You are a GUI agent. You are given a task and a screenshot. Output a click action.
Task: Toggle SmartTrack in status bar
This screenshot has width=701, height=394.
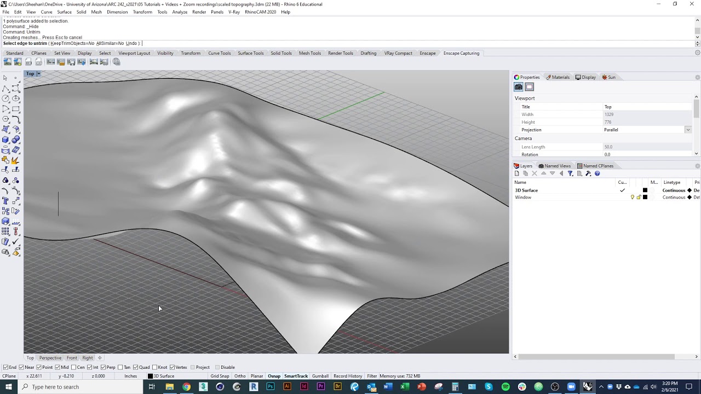click(x=296, y=376)
